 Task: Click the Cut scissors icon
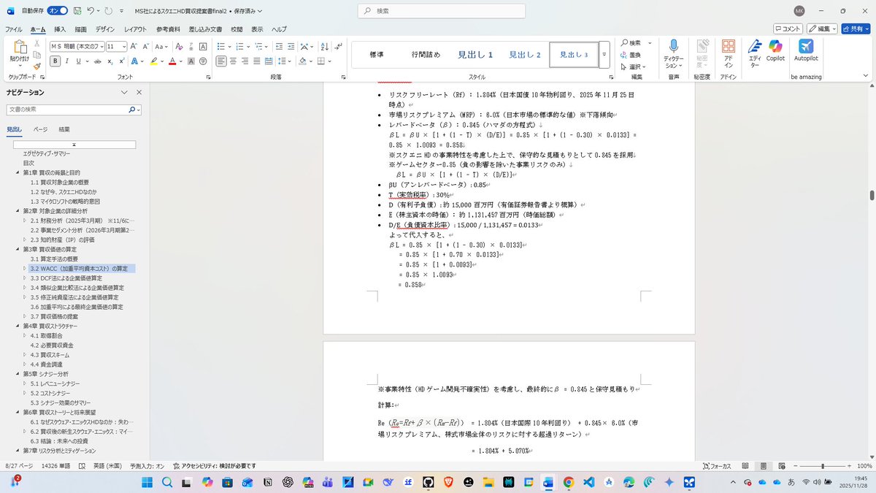click(x=36, y=45)
